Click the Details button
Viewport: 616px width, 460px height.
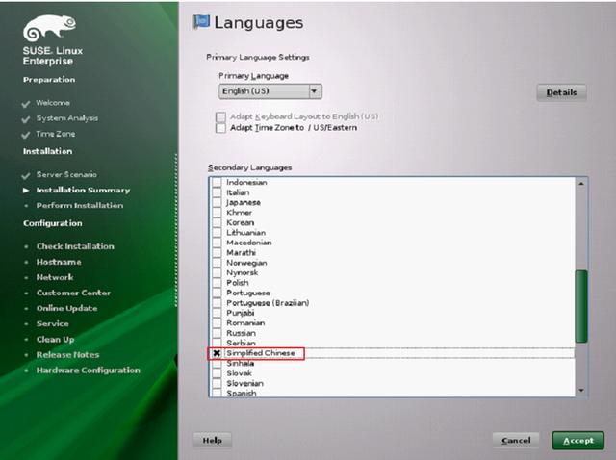click(x=561, y=92)
